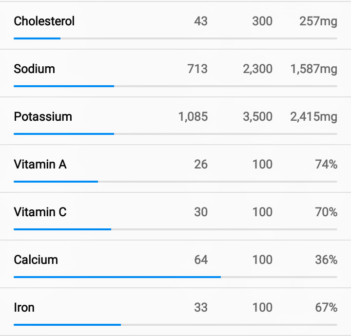Click the Vitamin A progress bar
The width and height of the screenshot is (351, 336).
tap(175, 182)
